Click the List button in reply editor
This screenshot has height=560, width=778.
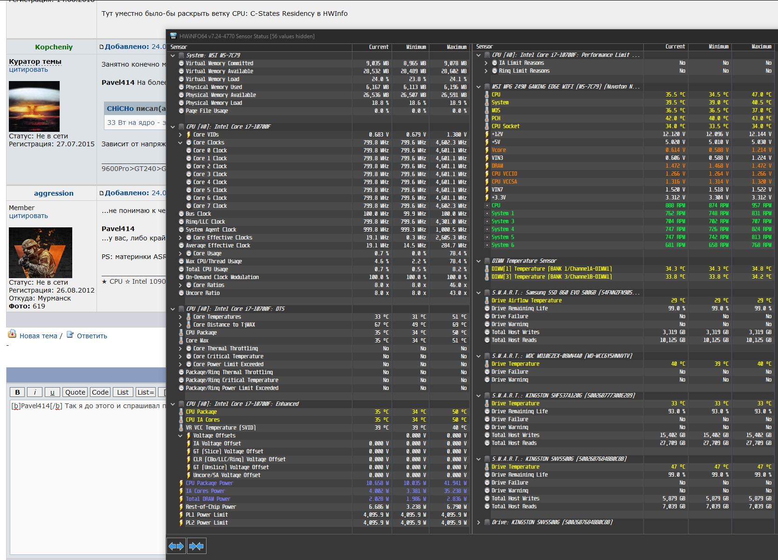123,392
